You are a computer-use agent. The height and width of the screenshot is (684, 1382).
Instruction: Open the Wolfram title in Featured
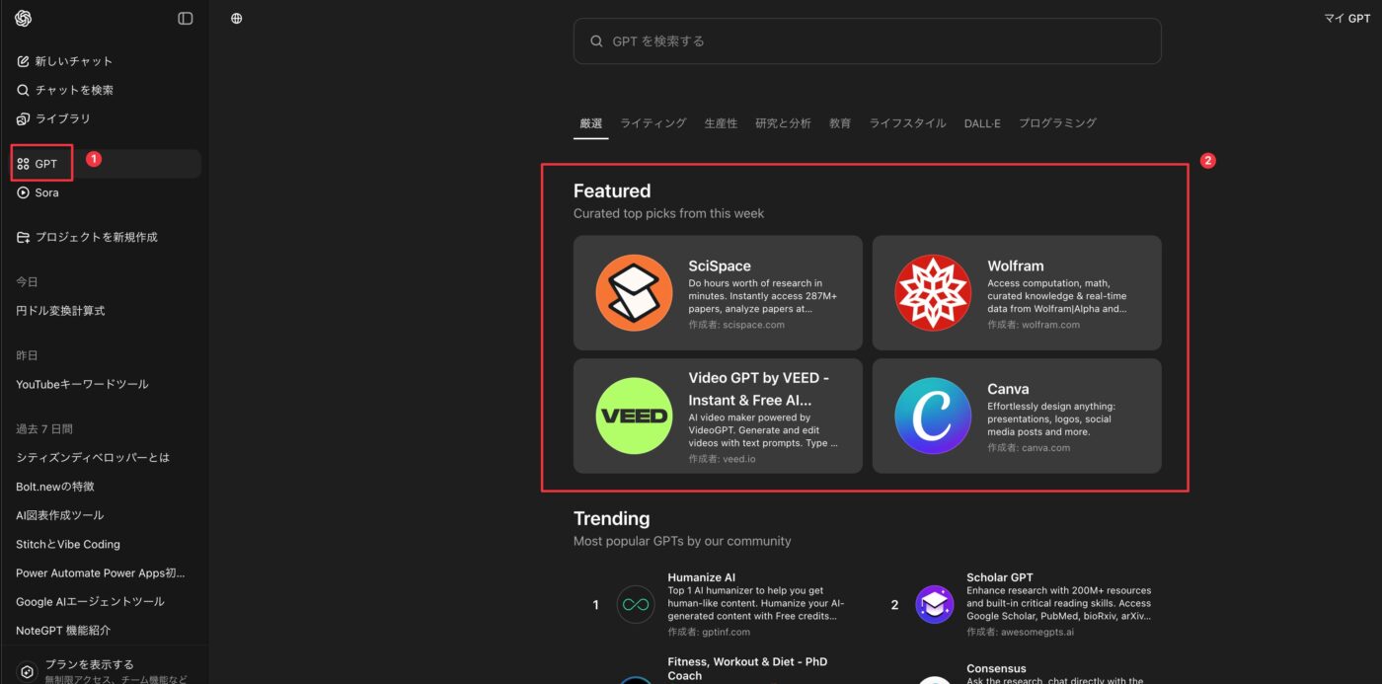point(1016,266)
